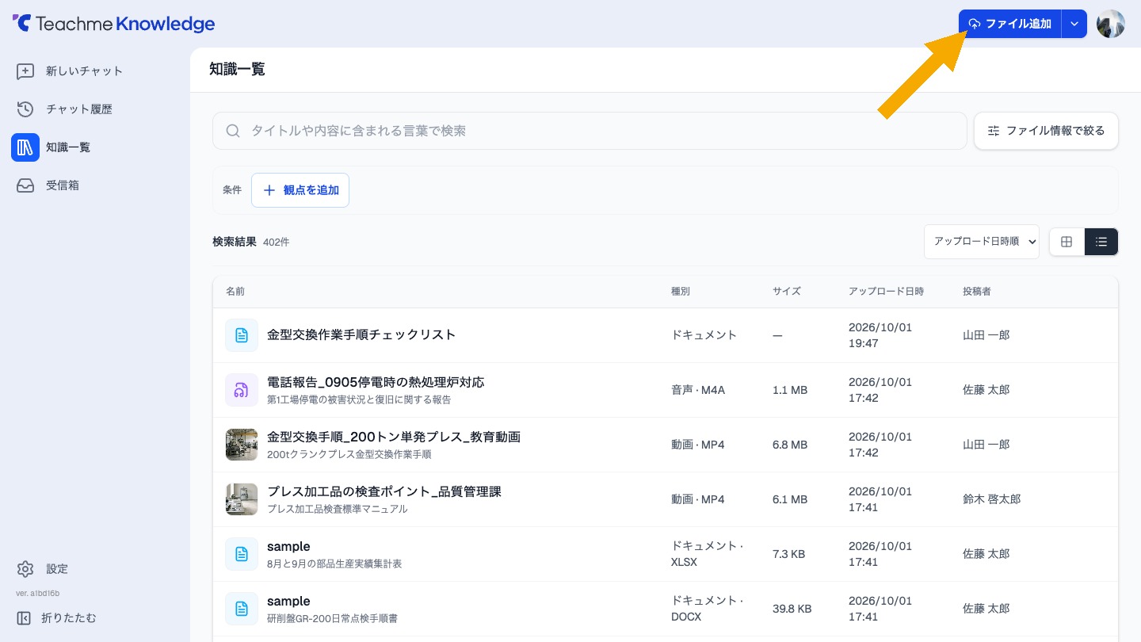Switch to list view

1101,242
